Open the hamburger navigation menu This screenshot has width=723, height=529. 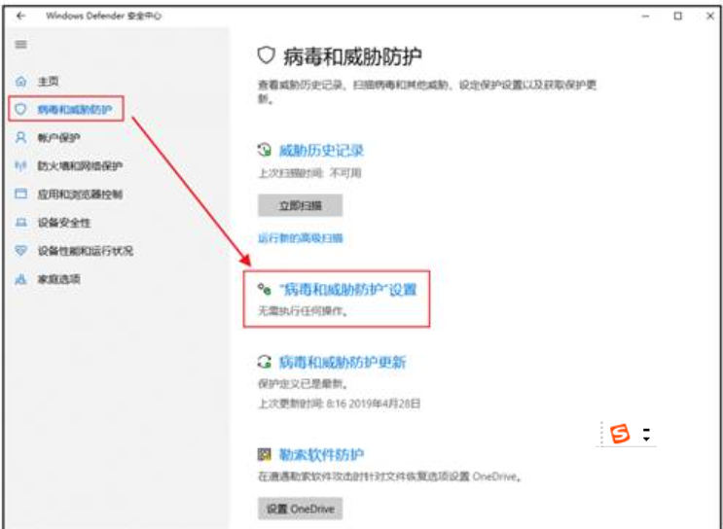pyautogui.click(x=20, y=44)
